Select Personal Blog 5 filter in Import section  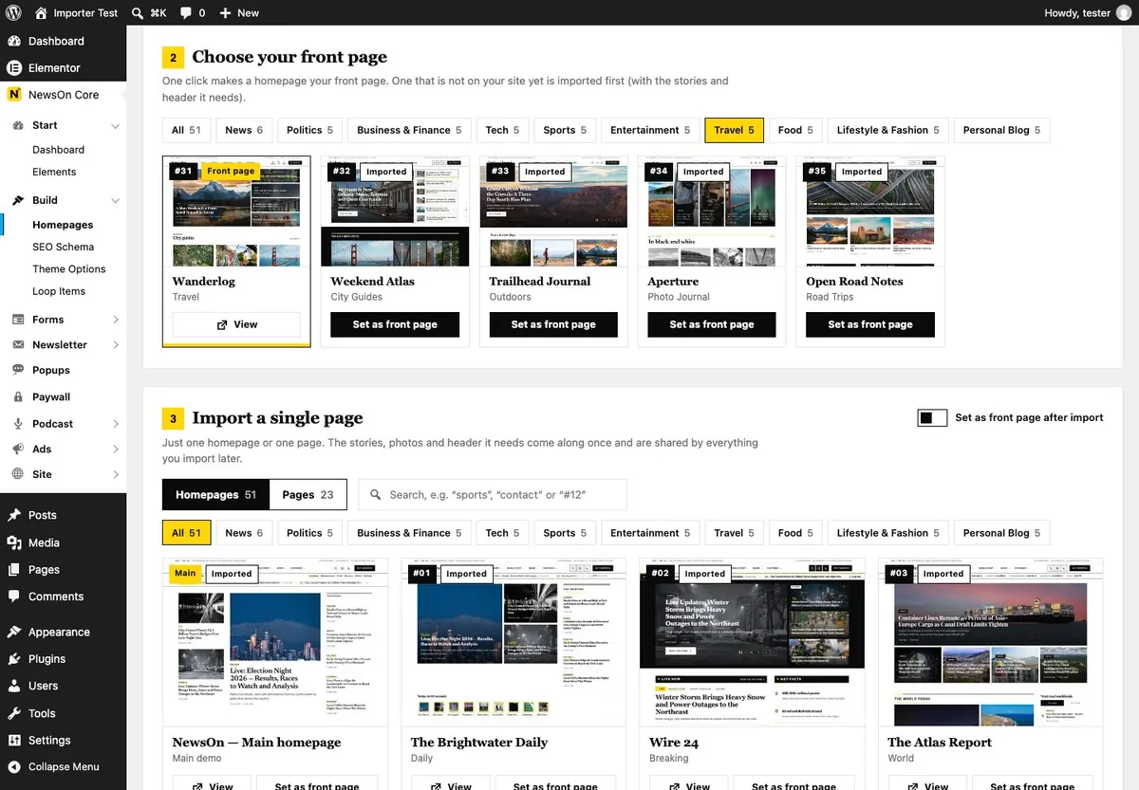coord(1001,533)
